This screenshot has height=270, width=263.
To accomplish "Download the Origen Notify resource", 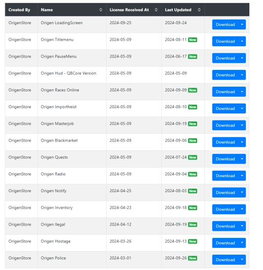I will click(x=225, y=193).
